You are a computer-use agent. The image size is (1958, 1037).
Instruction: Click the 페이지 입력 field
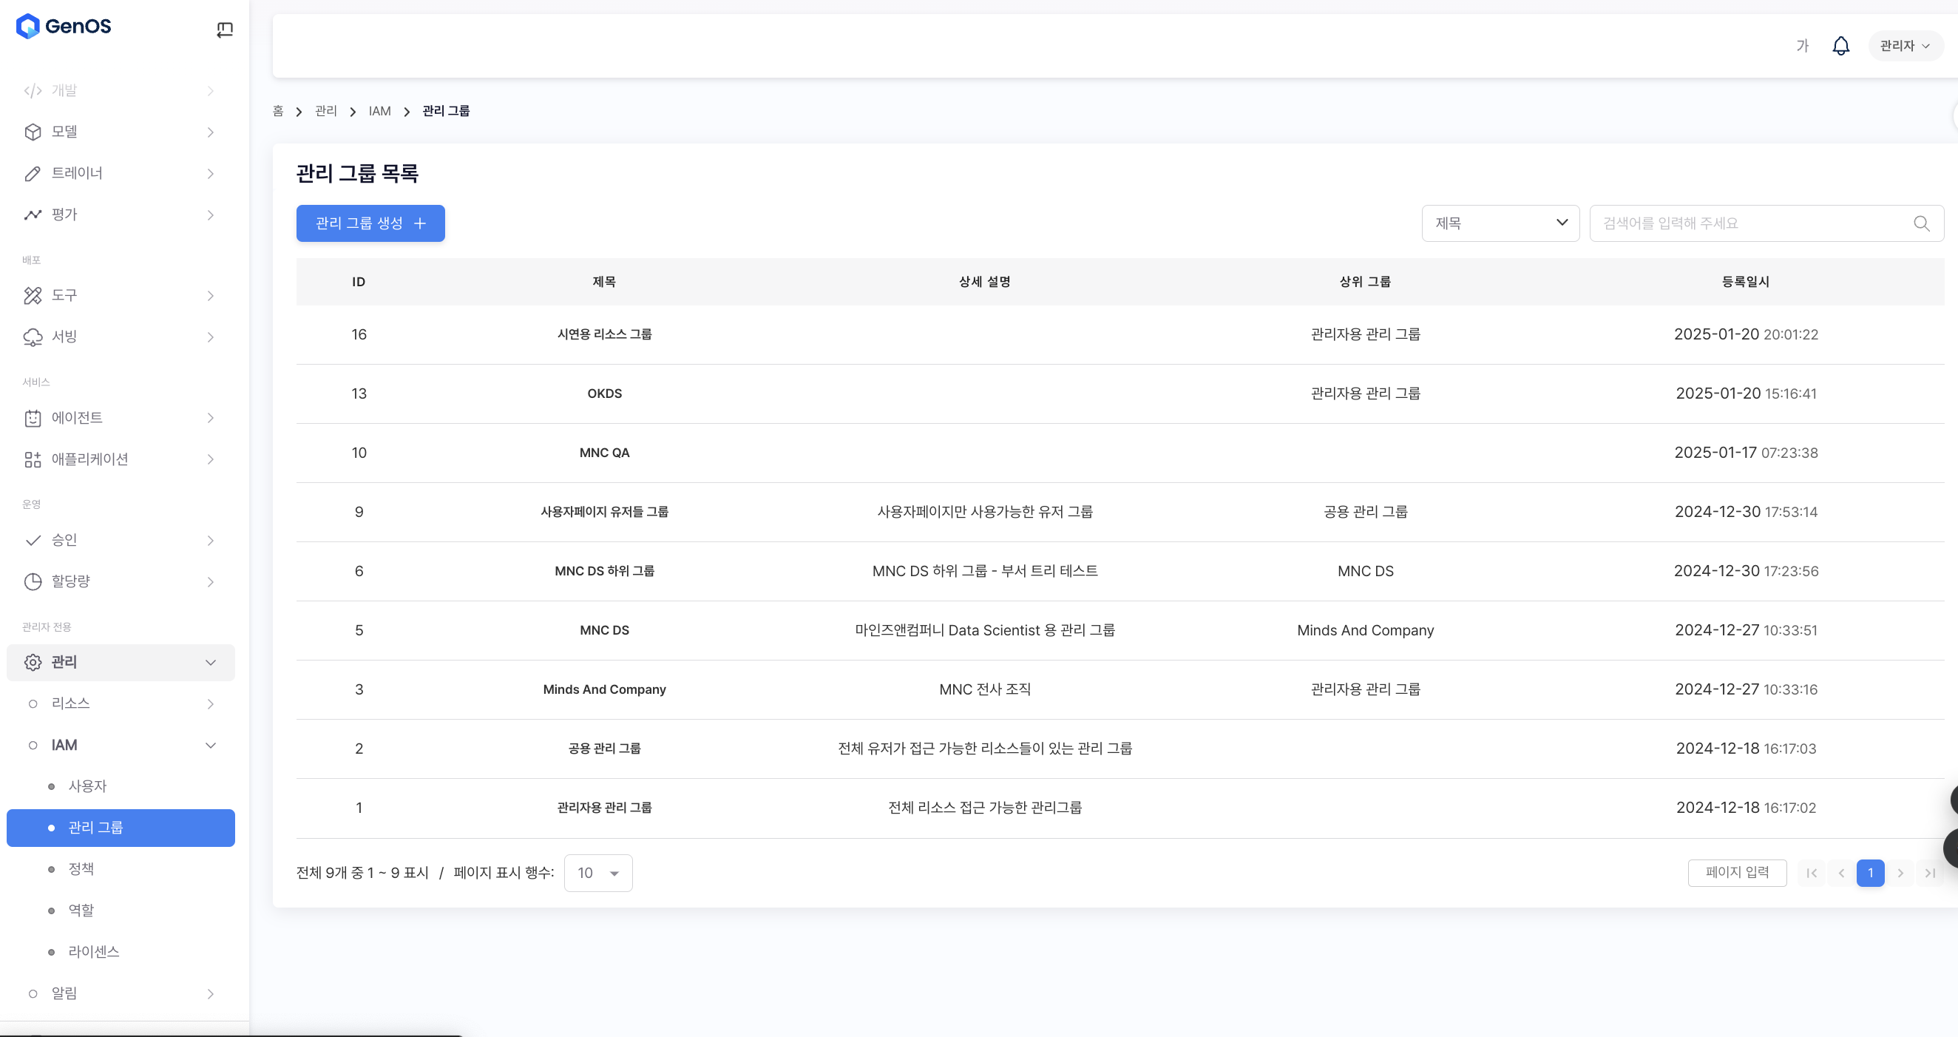1736,873
